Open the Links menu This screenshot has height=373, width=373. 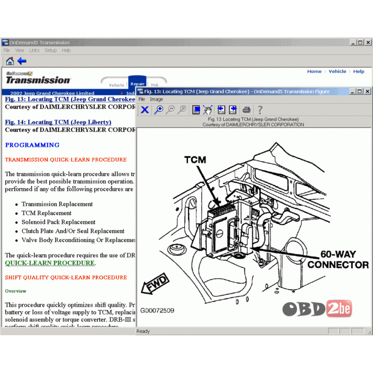click(34, 50)
